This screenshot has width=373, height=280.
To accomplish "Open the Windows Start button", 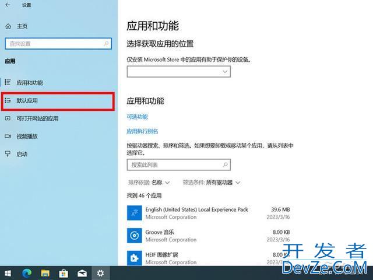I will tap(8, 273).
